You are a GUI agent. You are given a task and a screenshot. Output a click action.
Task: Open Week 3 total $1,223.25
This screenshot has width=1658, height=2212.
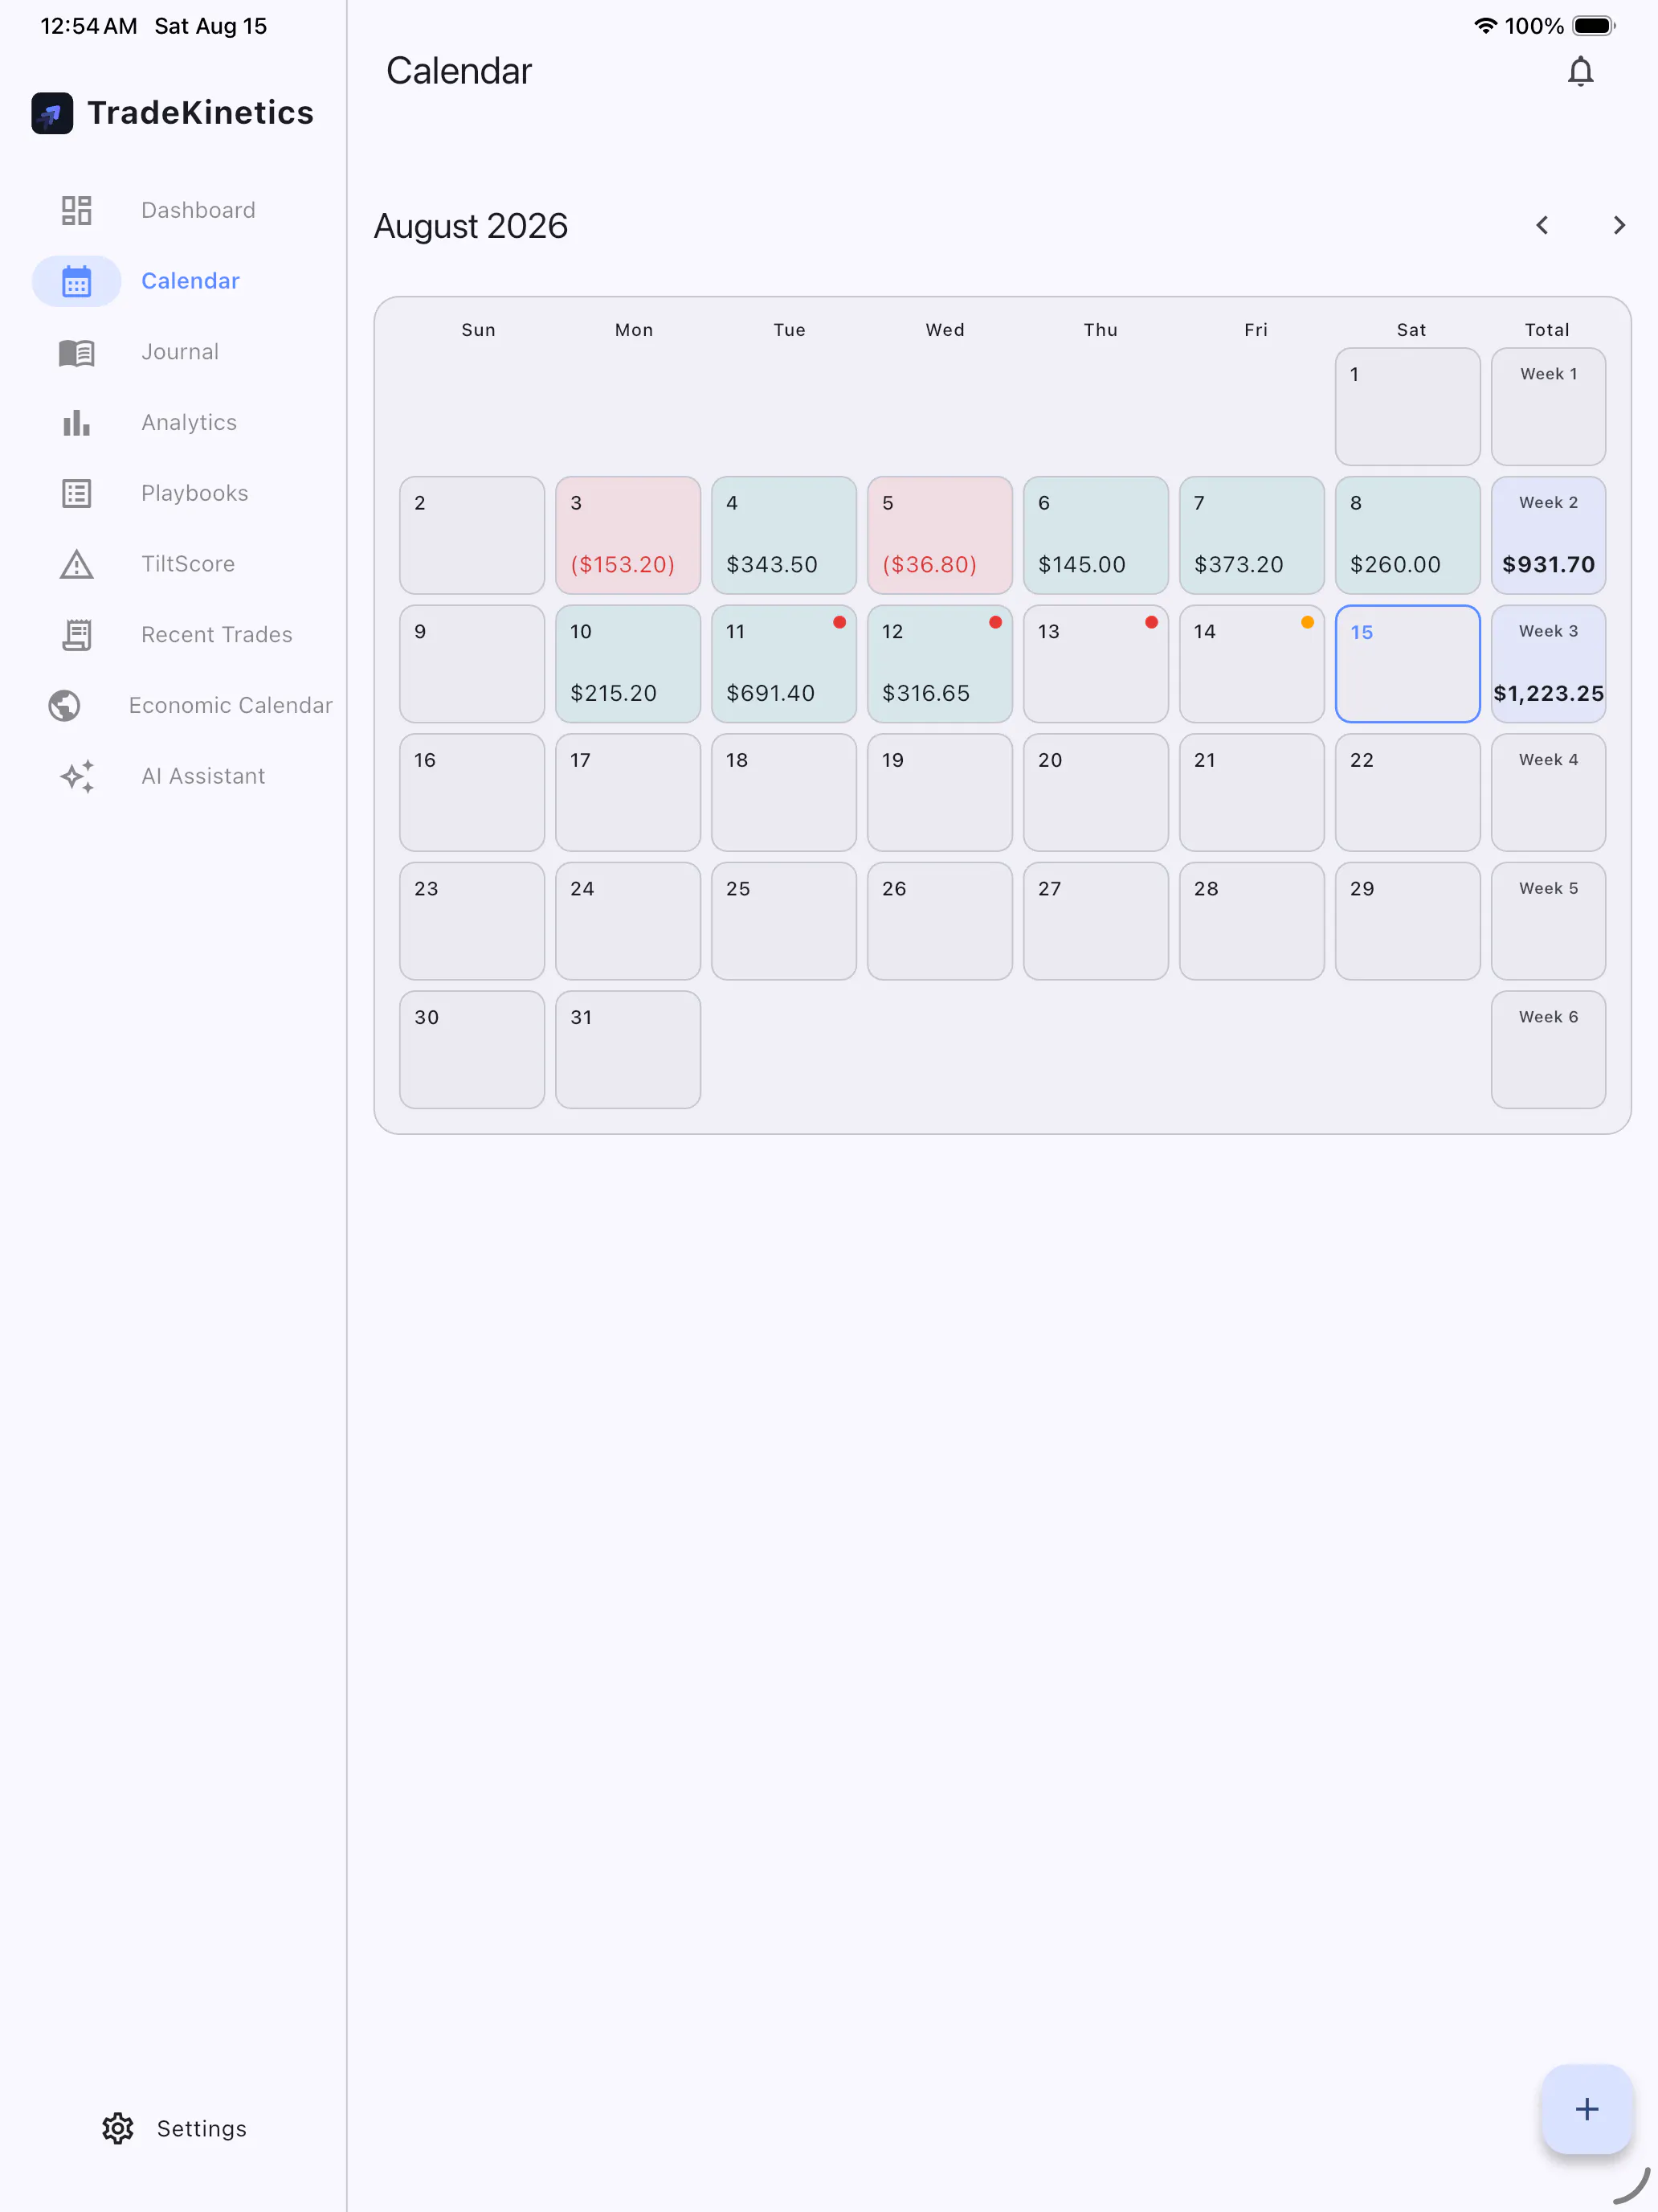pyautogui.click(x=1548, y=664)
